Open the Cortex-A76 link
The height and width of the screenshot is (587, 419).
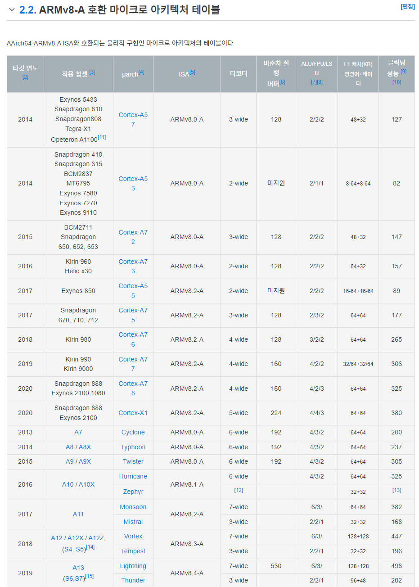pos(133,339)
